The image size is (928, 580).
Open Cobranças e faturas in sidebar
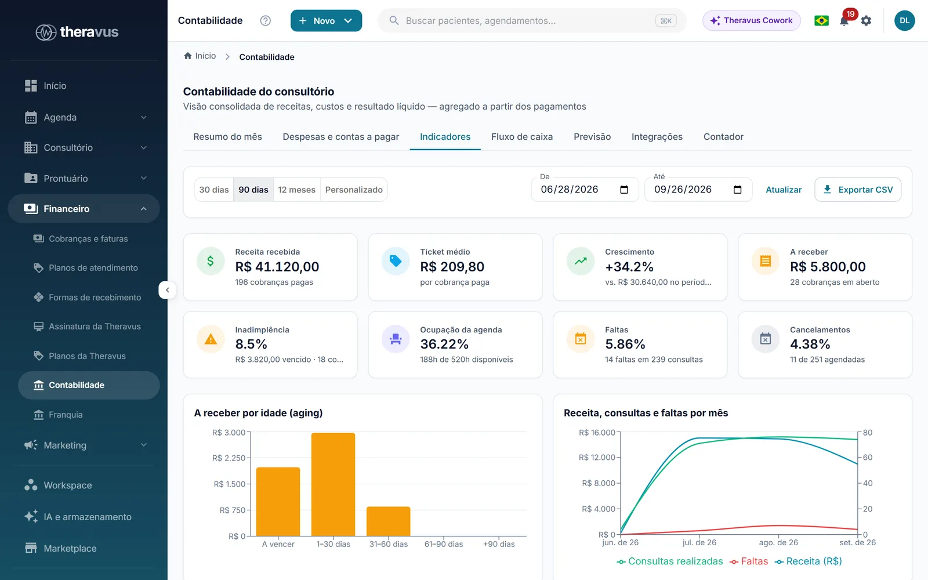(88, 238)
